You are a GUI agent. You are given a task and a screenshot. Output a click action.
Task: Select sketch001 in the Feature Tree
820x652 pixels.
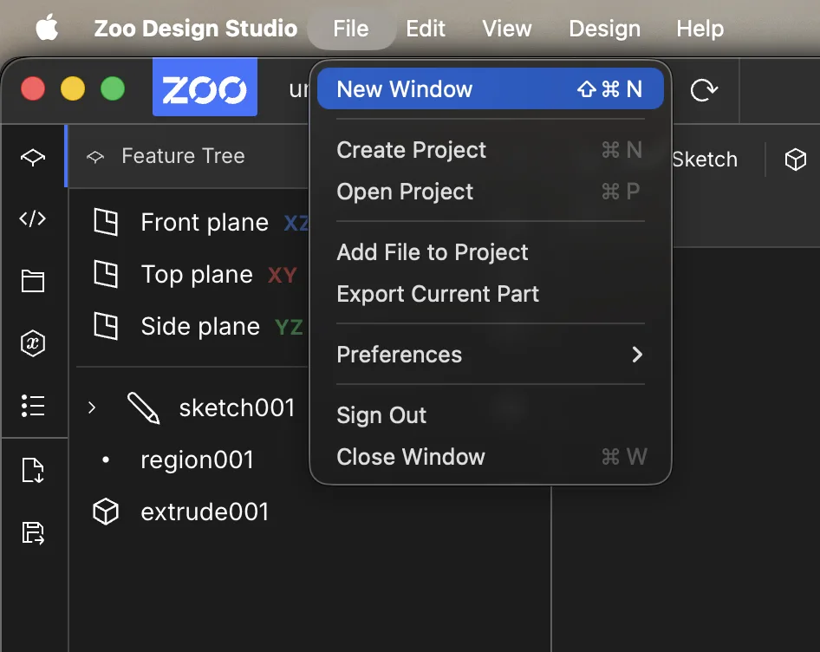tap(237, 407)
